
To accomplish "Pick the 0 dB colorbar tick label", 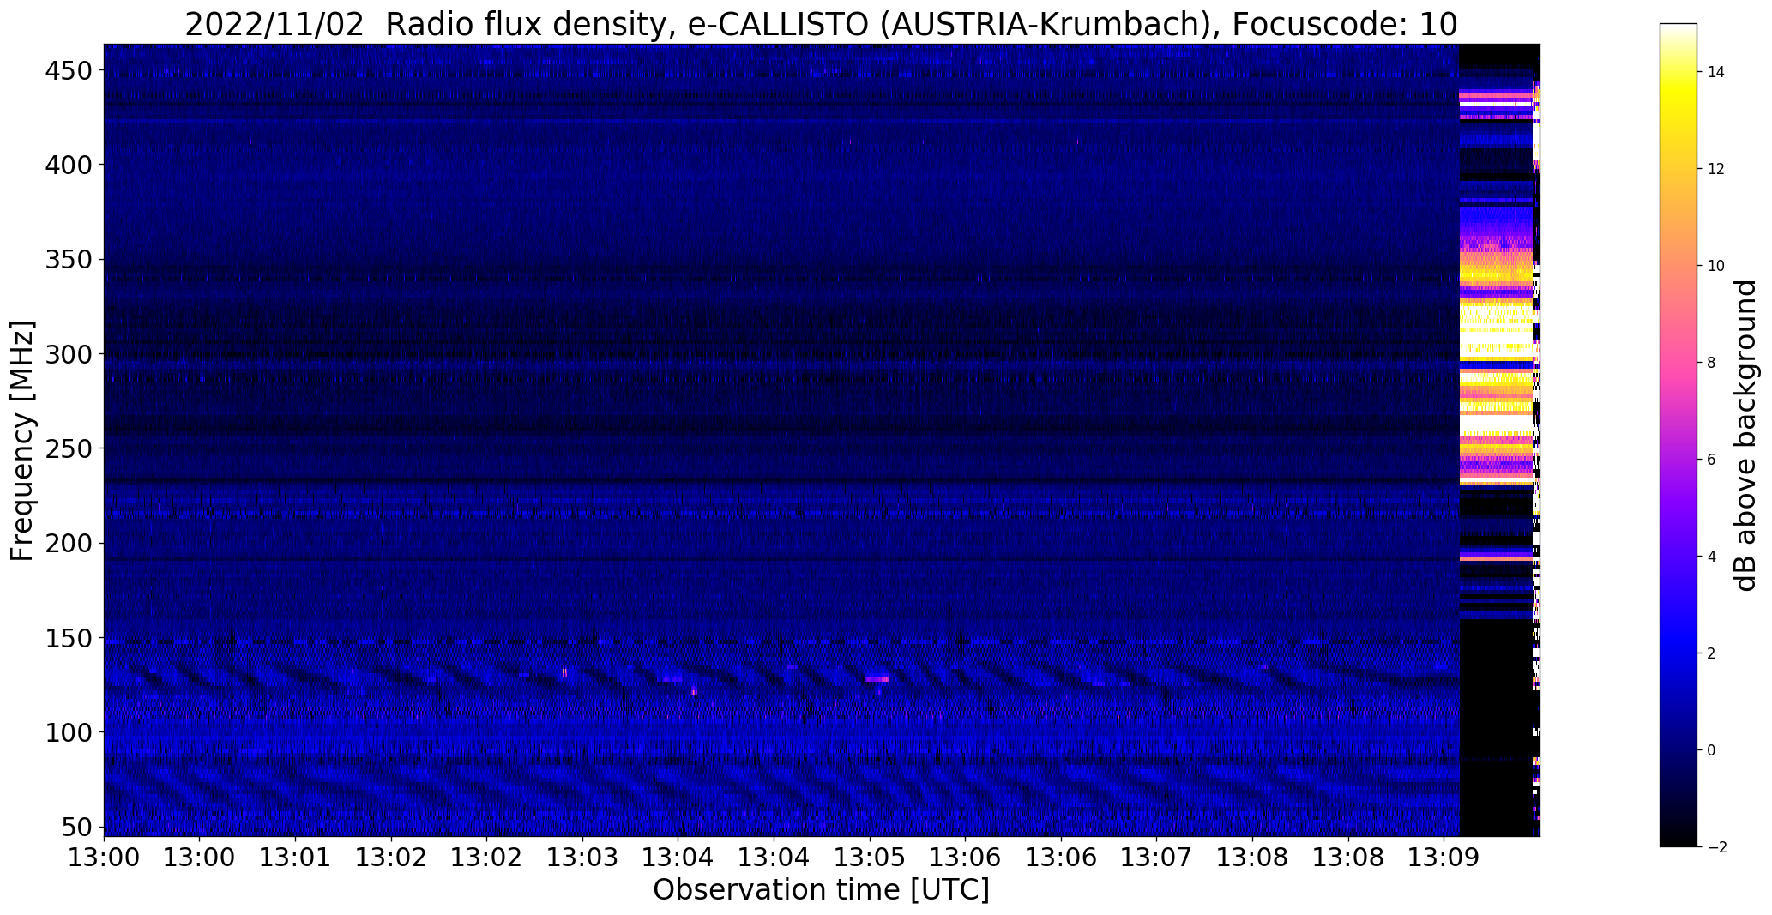I will point(1712,750).
